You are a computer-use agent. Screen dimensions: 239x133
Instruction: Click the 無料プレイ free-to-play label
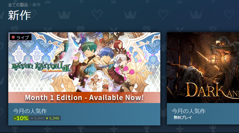(x=182, y=118)
